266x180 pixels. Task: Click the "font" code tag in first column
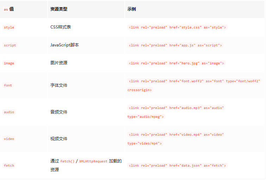point(8,85)
